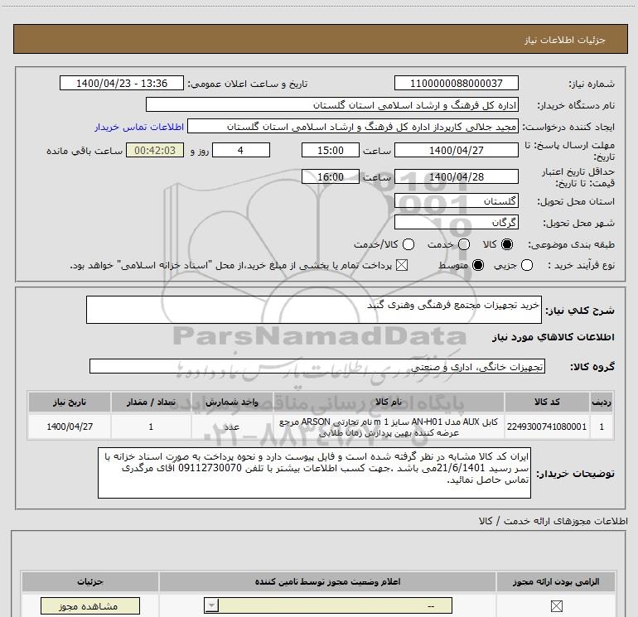The image size is (638, 617).
Task: Click the buyer organization name field
Action: click(332, 104)
